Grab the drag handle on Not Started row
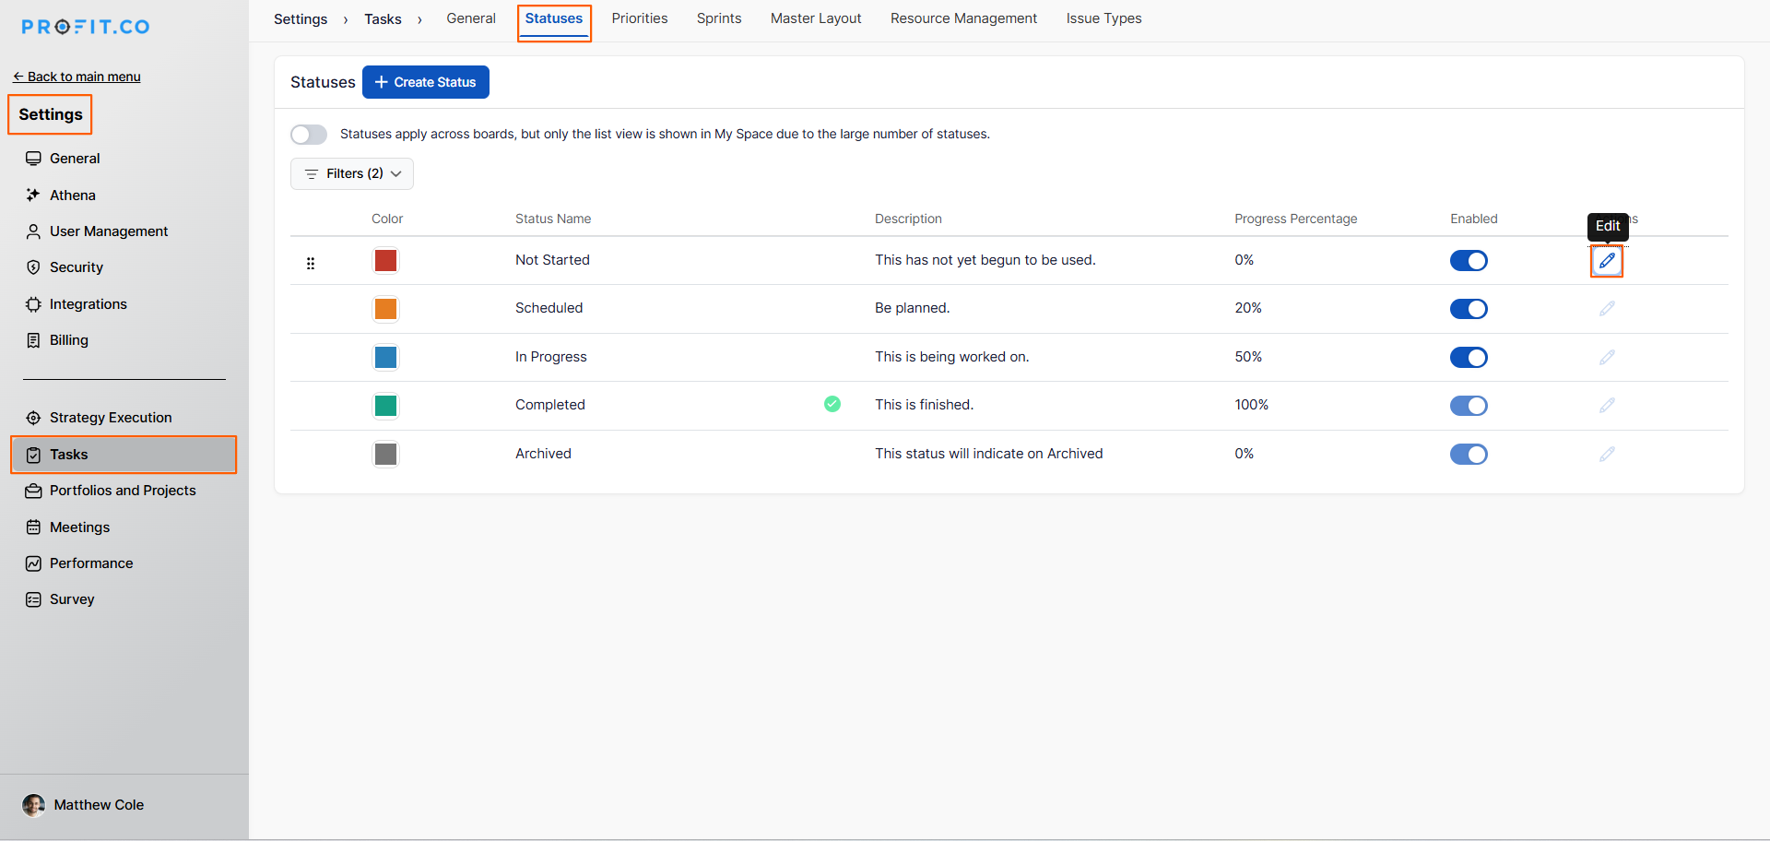Image resolution: width=1770 pixels, height=841 pixels. (x=311, y=264)
